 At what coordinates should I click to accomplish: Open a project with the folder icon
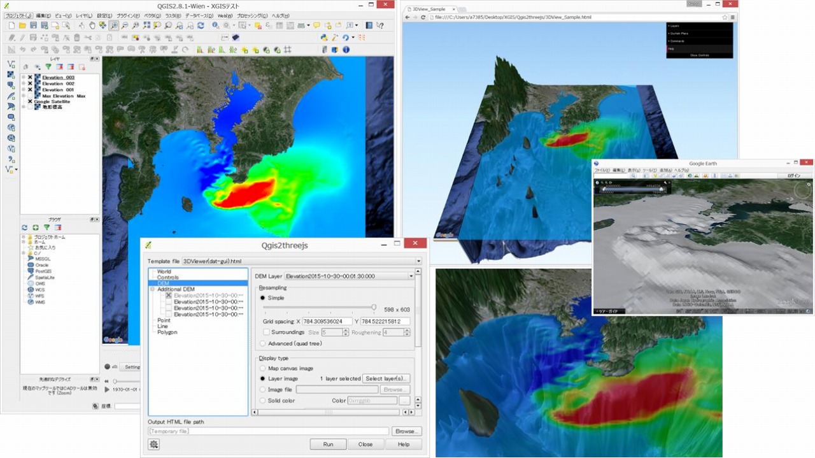[22, 25]
